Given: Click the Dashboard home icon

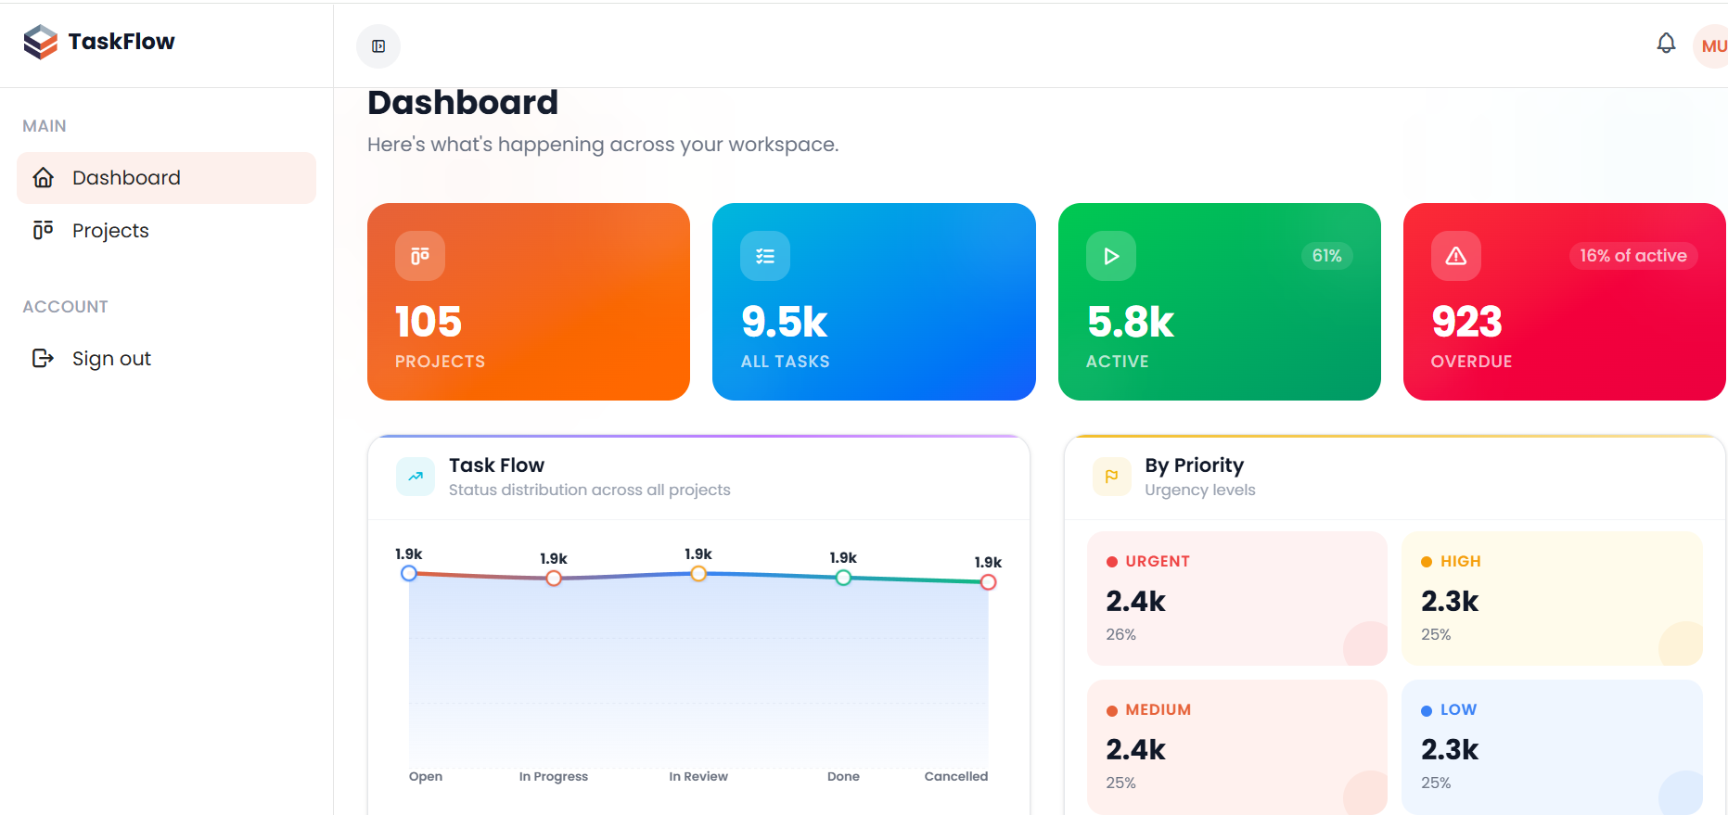Looking at the screenshot, I should pyautogui.click(x=44, y=178).
